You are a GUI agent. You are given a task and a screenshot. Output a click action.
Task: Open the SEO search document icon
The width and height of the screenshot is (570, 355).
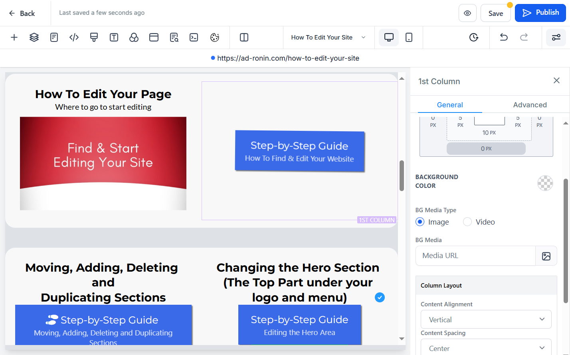click(174, 37)
